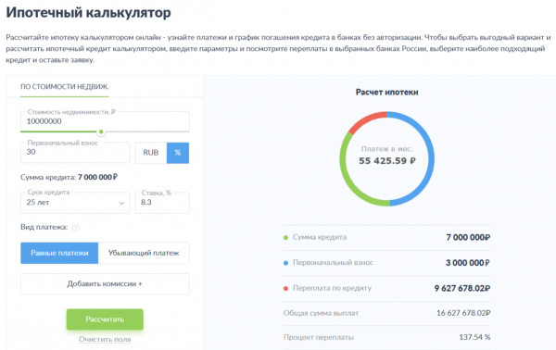Click the Рассчитать button
This screenshot has height=350, width=556.
105,319
